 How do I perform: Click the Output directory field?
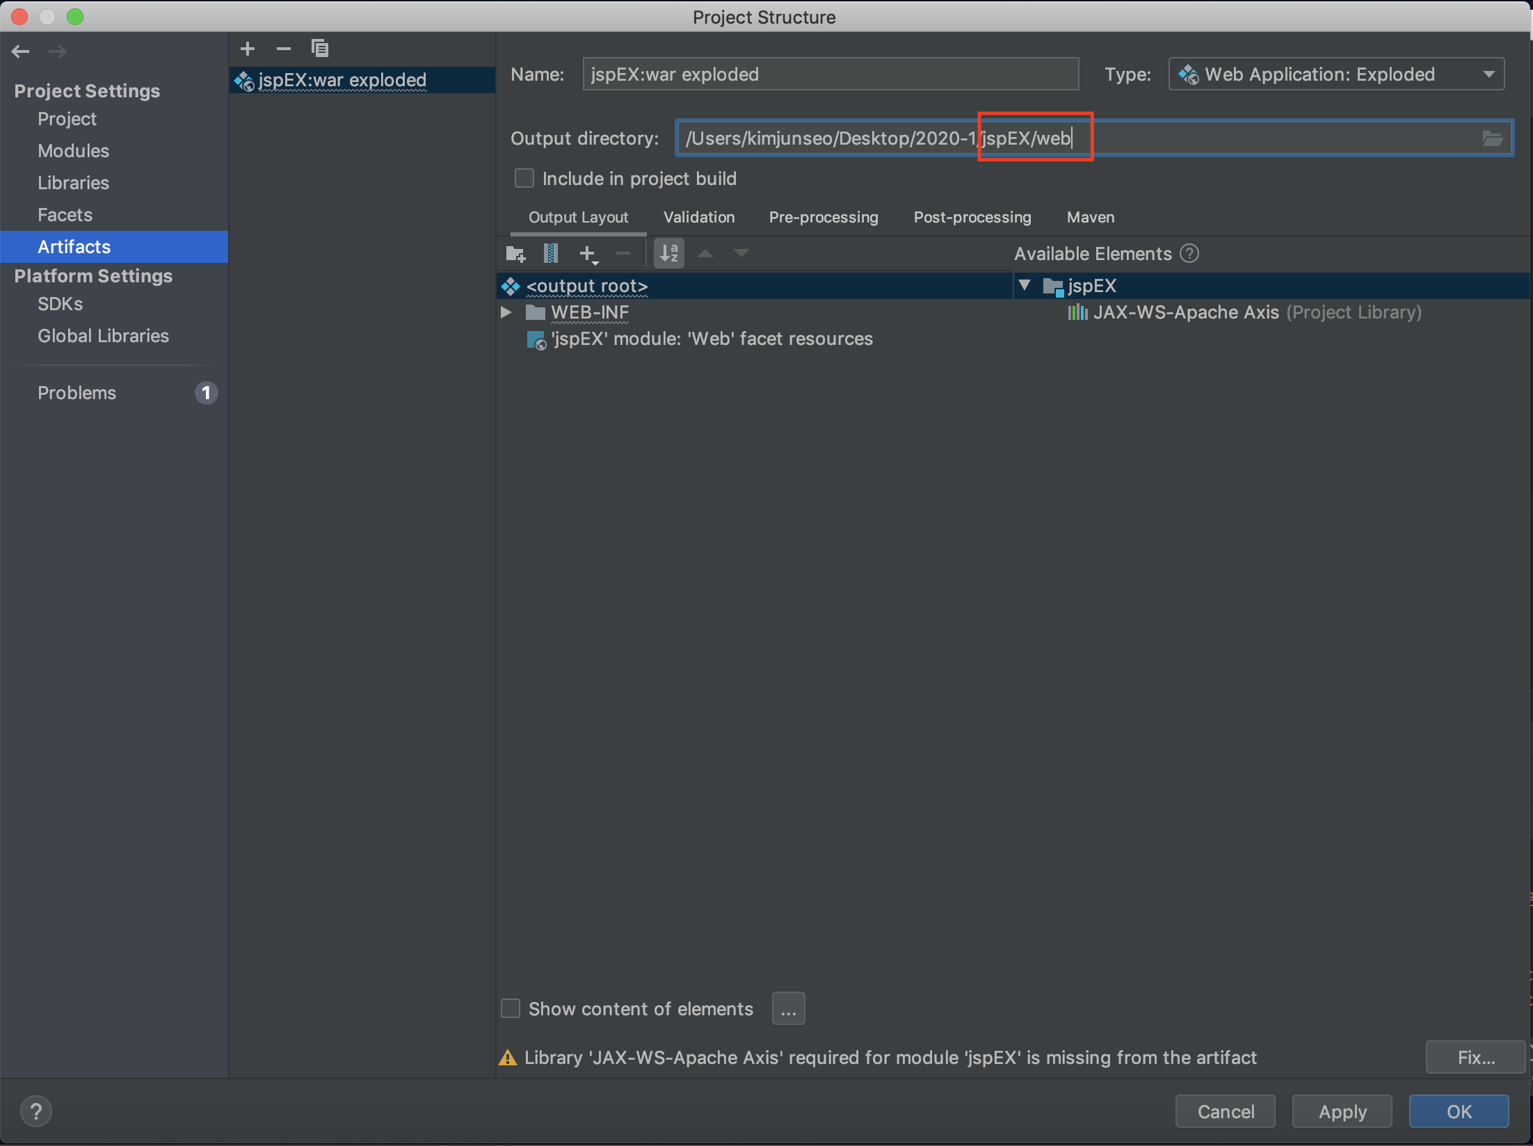[x=1094, y=138]
